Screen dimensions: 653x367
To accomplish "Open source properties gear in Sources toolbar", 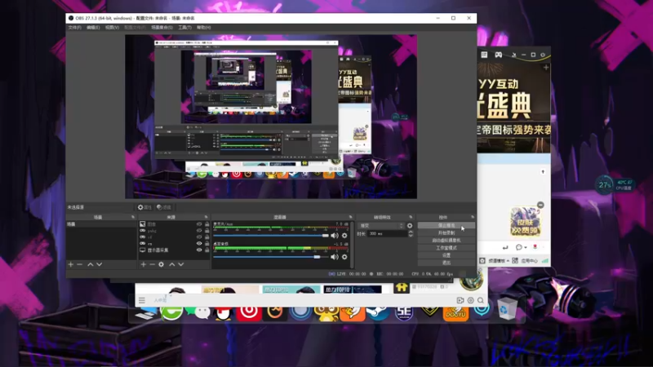I will coord(161,264).
